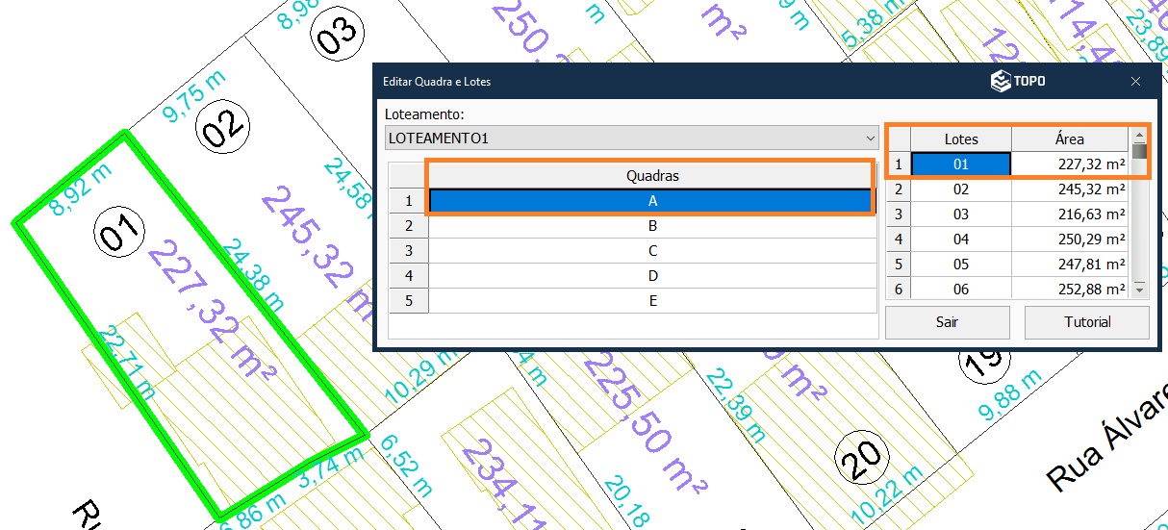
Task: Click lote 05 cell
Action: coord(960,264)
